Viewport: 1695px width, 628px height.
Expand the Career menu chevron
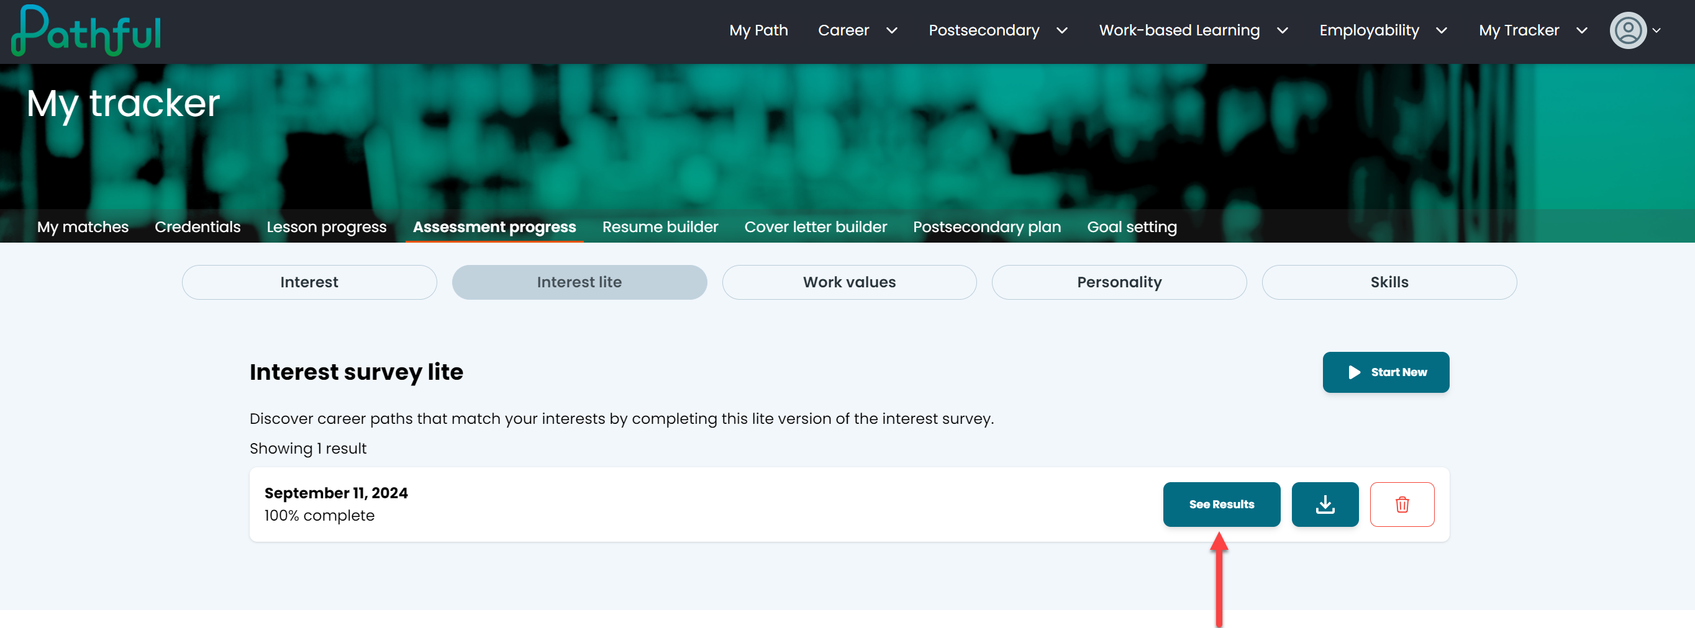point(891,31)
